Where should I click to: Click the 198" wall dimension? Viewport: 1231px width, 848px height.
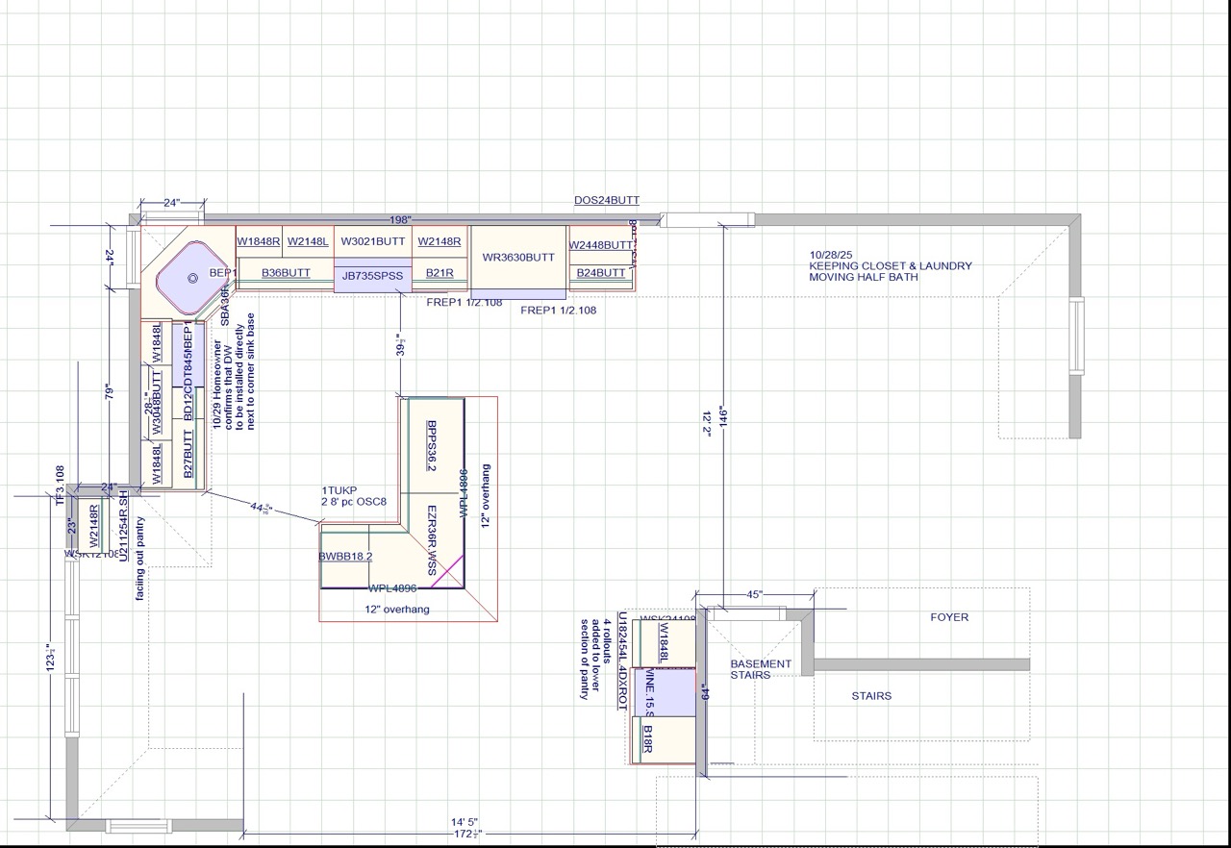(400, 220)
